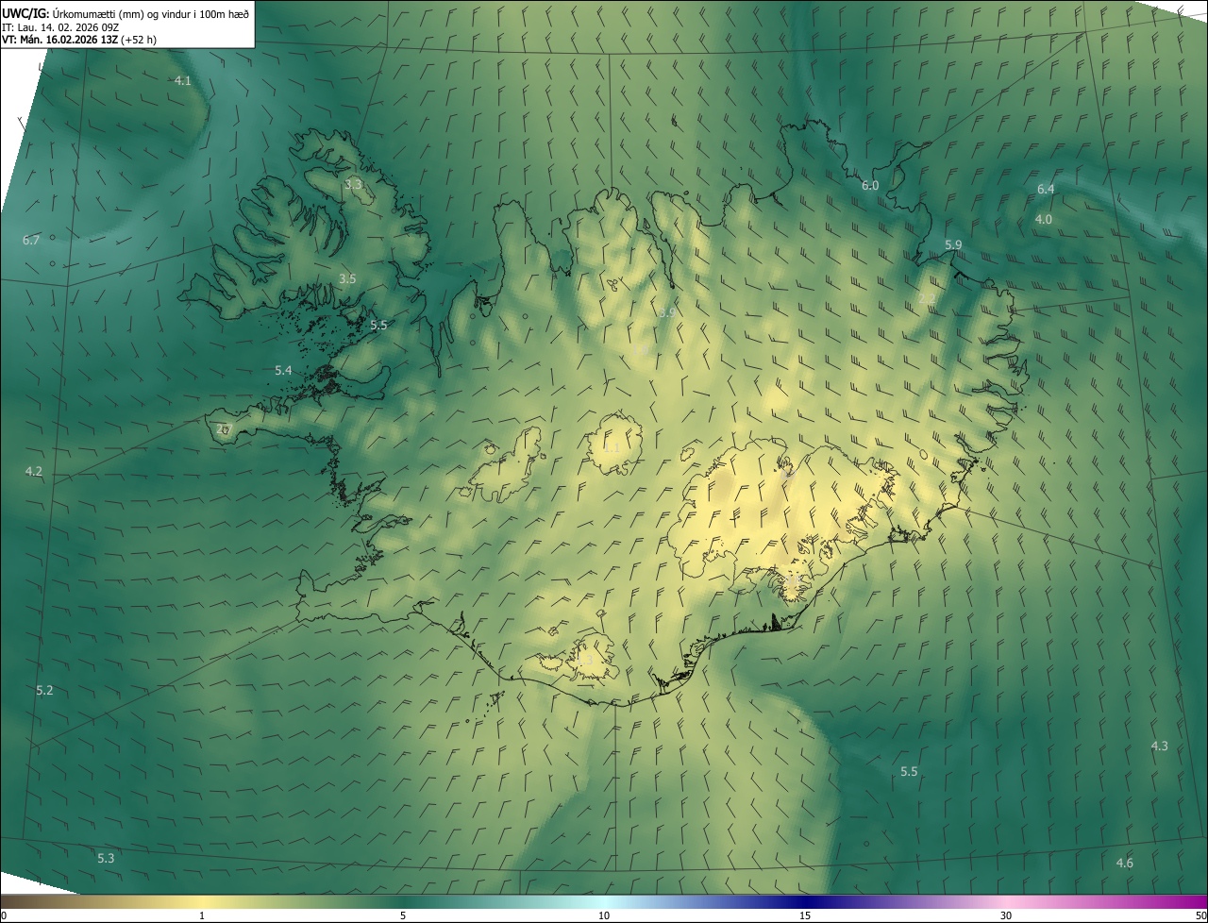Viewport: 1208px width, 923px height.
Task: Pick the 5.4 value label near Breiðafjörður
Action: pos(283,371)
